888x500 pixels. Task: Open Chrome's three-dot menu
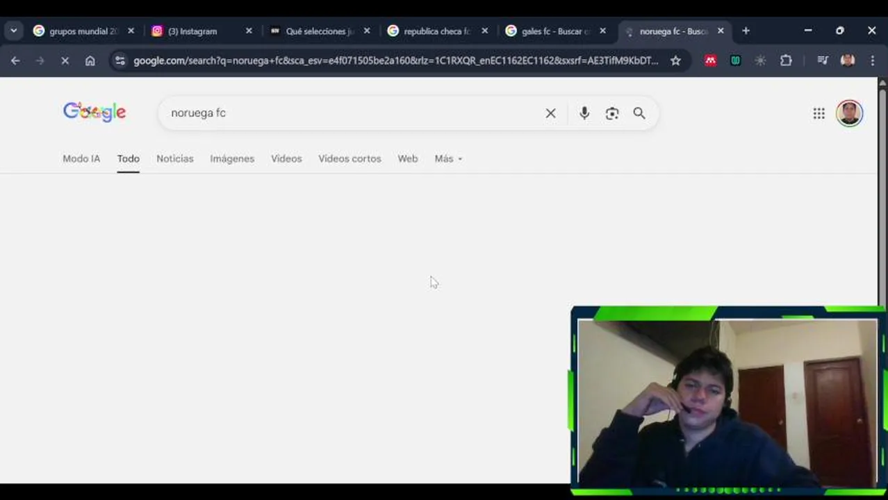coord(873,61)
